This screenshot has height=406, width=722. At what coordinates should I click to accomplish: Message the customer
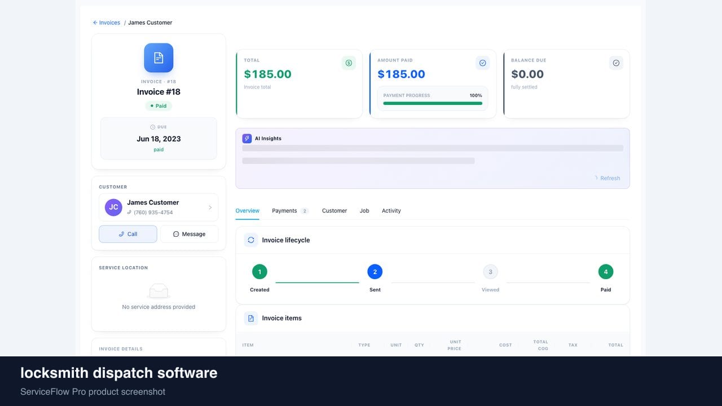189,234
